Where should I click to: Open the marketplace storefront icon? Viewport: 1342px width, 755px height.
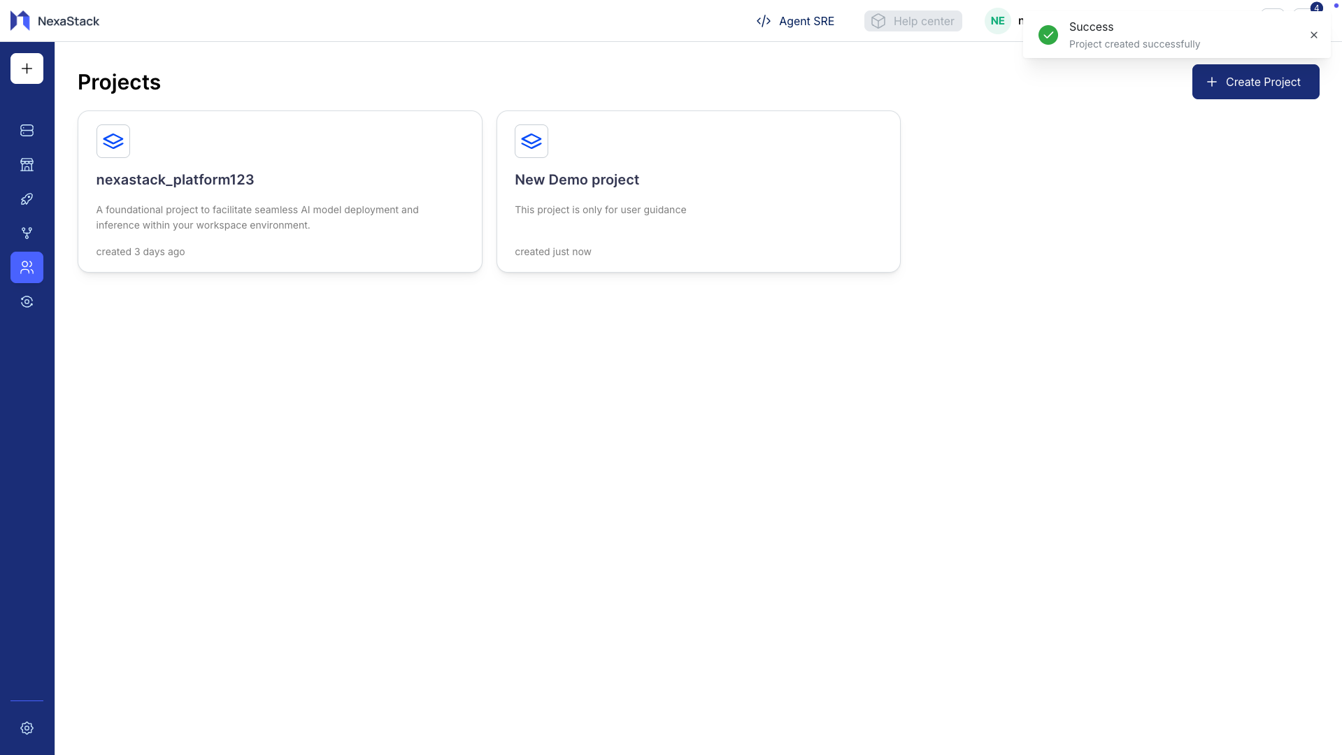[x=27, y=165]
